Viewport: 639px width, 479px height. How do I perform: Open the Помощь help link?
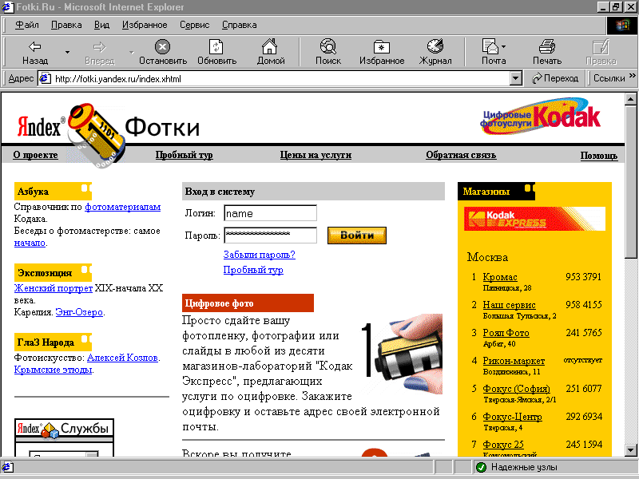599,156
